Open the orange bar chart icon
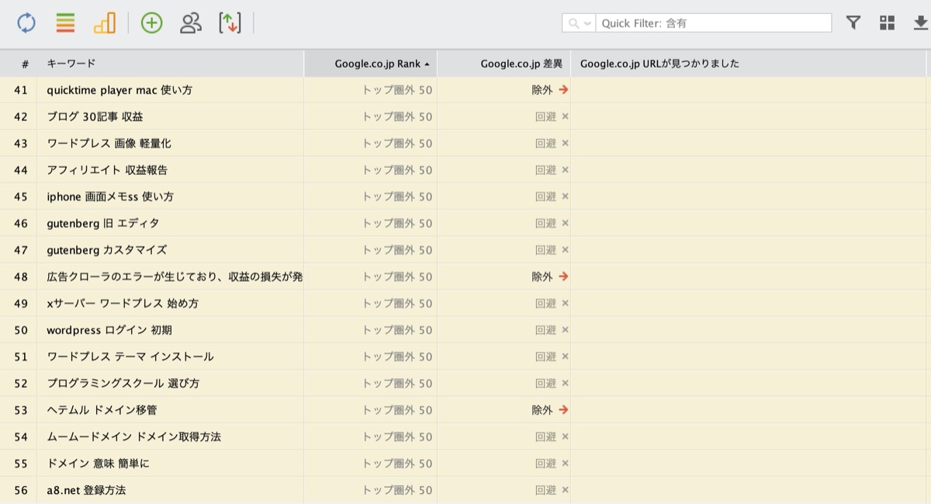Screen dimensions: 931x504 (x=104, y=23)
